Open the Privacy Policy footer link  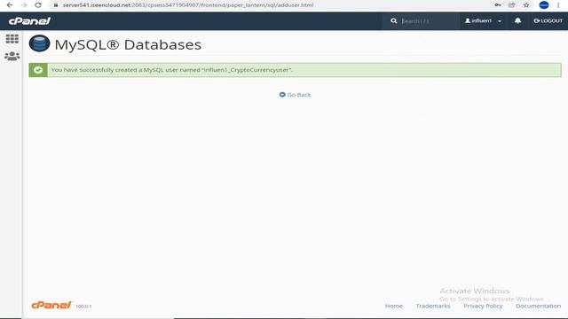(483, 306)
